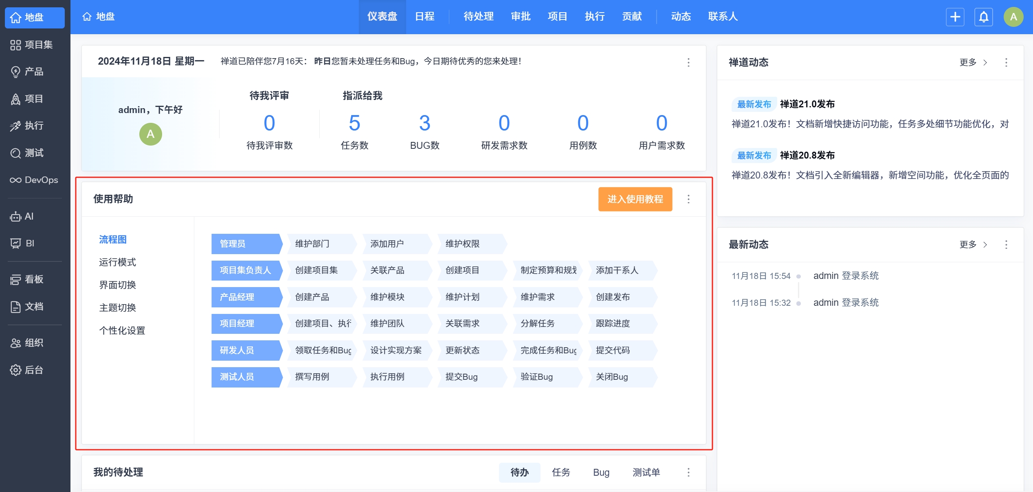
Task: Open the 项目集 program sidebar icon
Action: click(15, 45)
